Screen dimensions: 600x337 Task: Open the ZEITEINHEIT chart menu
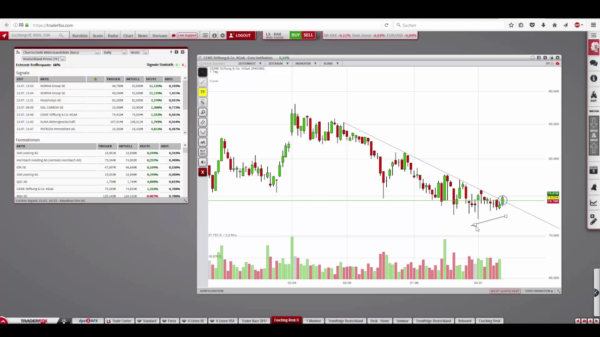pyautogui.click(x=249, y=64)
